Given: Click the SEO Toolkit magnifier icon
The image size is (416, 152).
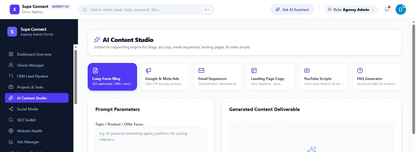Looking at the screenshot, I should (11, 120).
